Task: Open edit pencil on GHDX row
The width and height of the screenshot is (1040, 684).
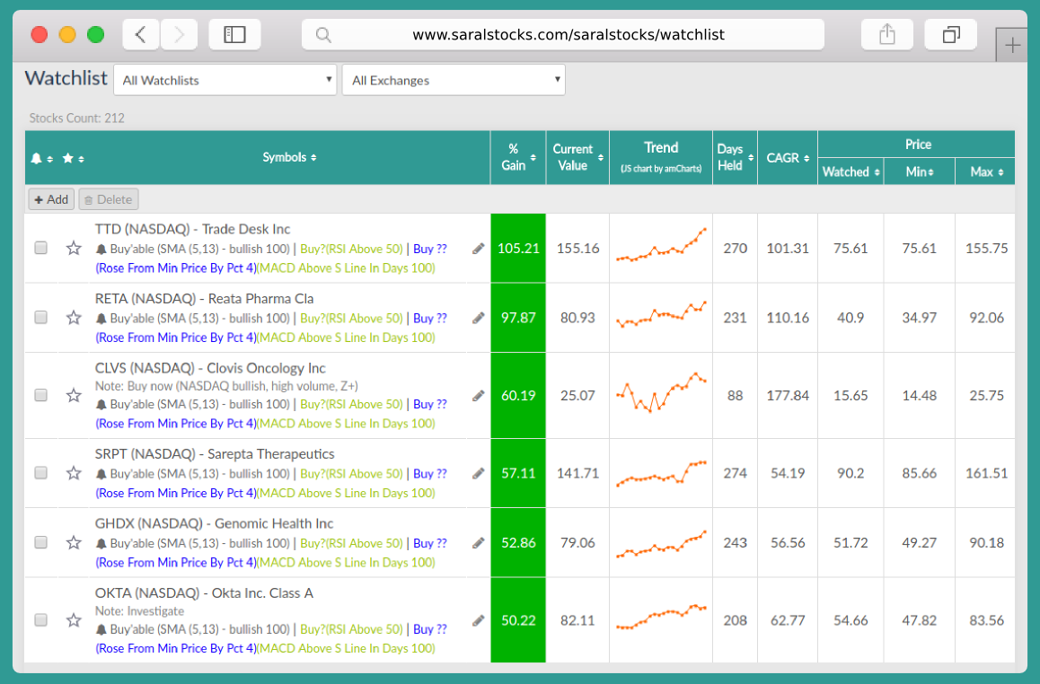Action: coord(478,543)
